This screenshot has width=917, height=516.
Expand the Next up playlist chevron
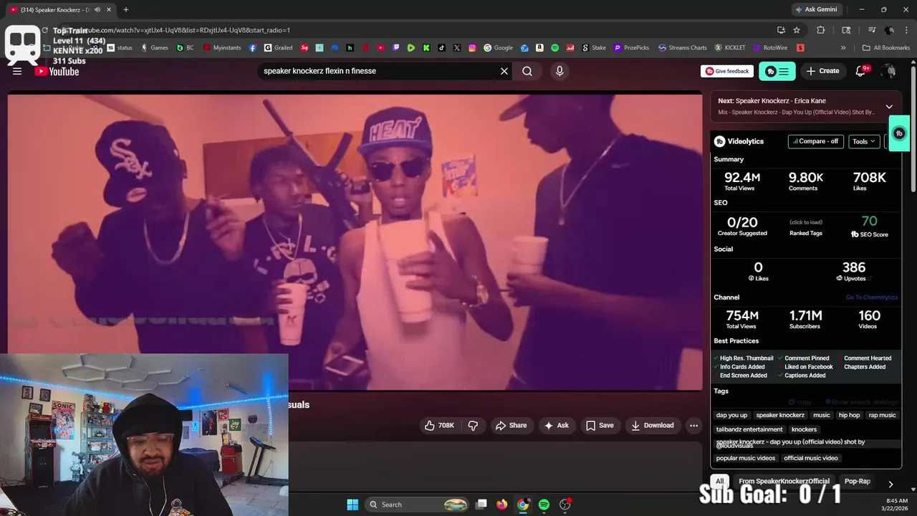889,107
